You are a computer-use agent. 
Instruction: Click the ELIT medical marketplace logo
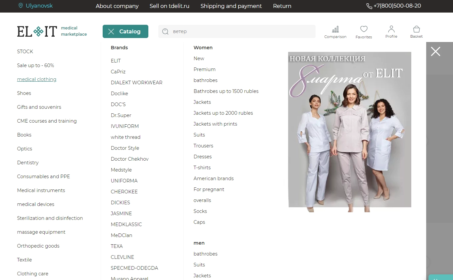52,31
